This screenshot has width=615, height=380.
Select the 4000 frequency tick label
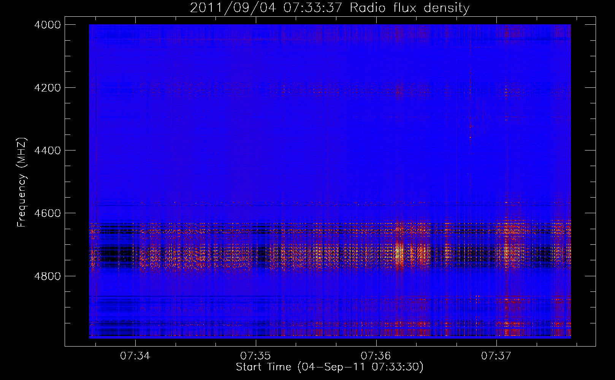click(48, 25)
